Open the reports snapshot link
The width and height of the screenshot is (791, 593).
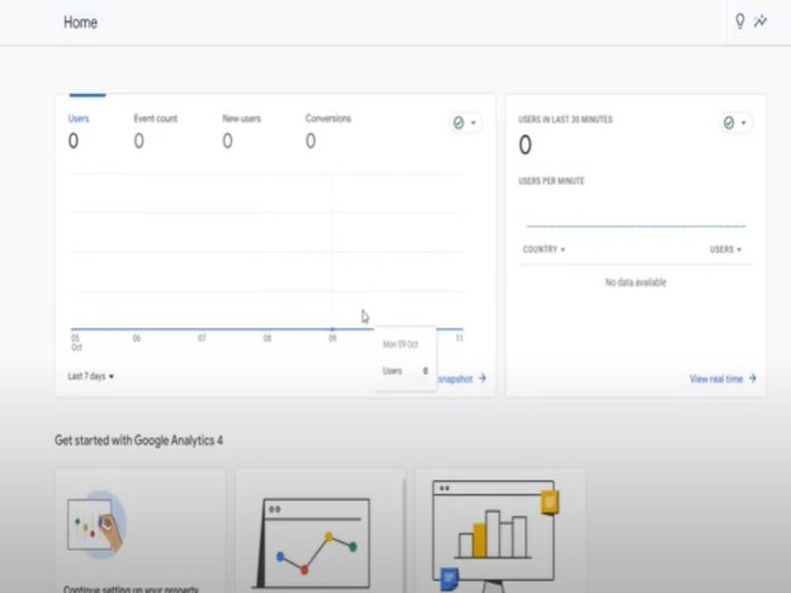point(462,379)
